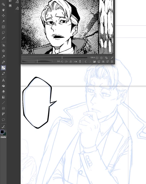Click the Sub View camera capture icon

point(103,62)
